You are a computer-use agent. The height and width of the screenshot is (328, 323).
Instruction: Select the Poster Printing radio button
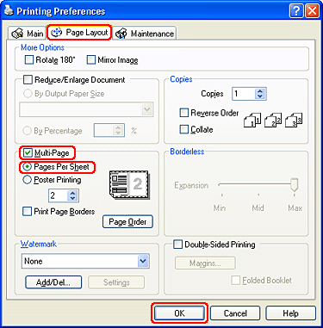[27, 180]
